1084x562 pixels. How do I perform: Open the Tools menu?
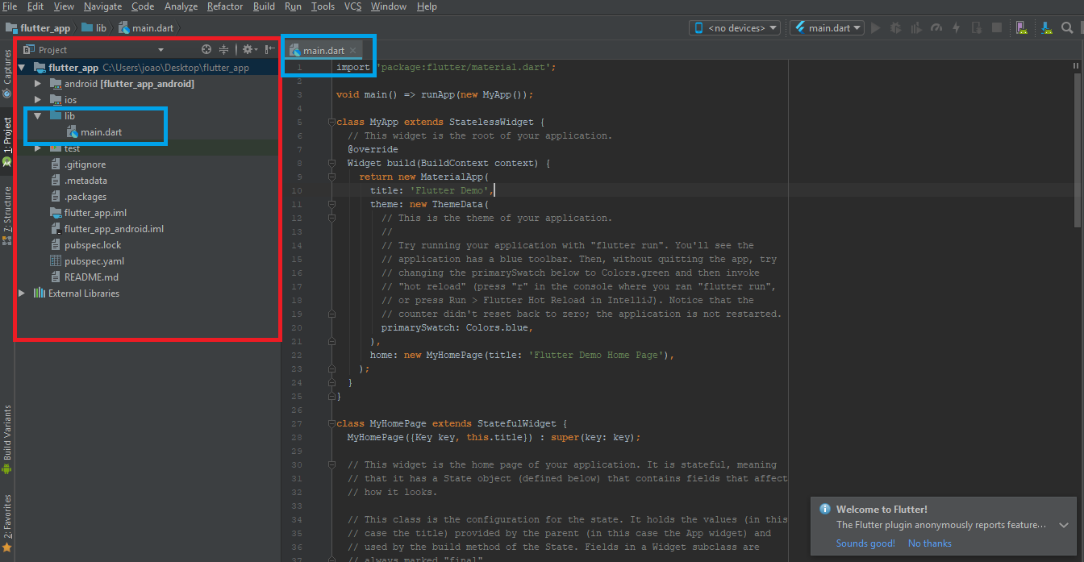323,6
